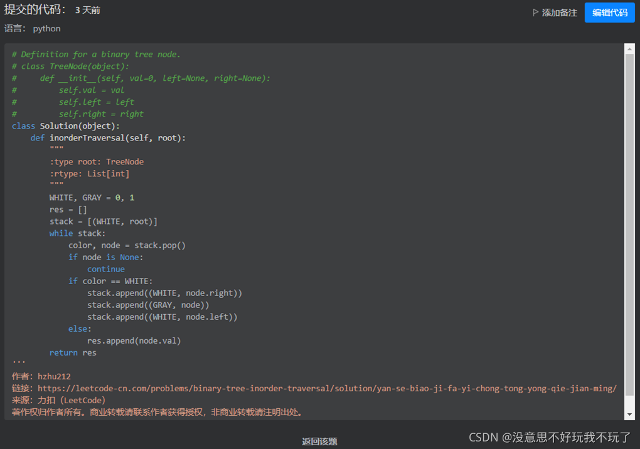This screenshot has height=449, width=640.
Task: Click the ':type root: TreeNode' docstring line
Action: [x=97, y=162]
